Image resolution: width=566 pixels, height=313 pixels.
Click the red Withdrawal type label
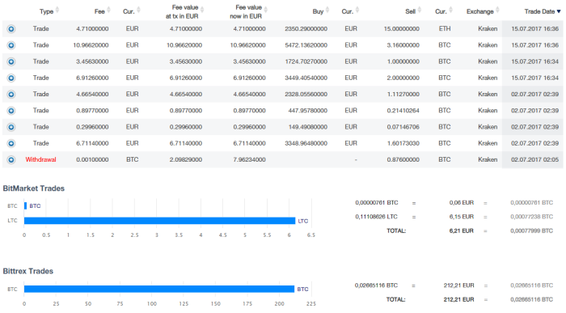coord(40,159)
